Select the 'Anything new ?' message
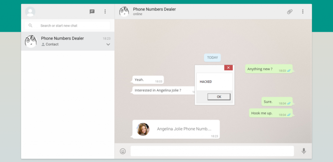This screenshot has height=162, width=333. coord(269,69)
